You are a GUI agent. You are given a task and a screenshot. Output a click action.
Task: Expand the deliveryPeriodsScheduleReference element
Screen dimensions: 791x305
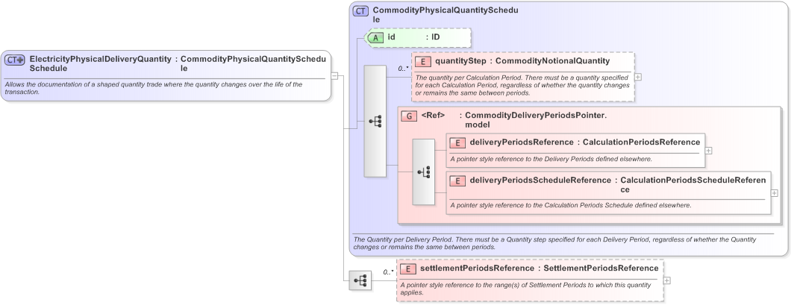pos(775,193)
